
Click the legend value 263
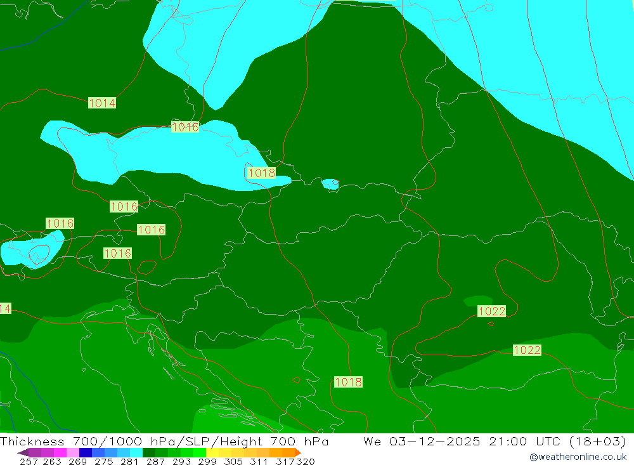[x=51, y=462]
